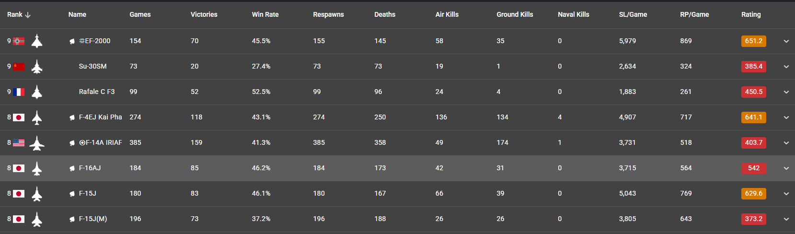Viewport: 795px width, 234px height.
Task: Sort the table by Win Rate column
Action: (265, 15)
